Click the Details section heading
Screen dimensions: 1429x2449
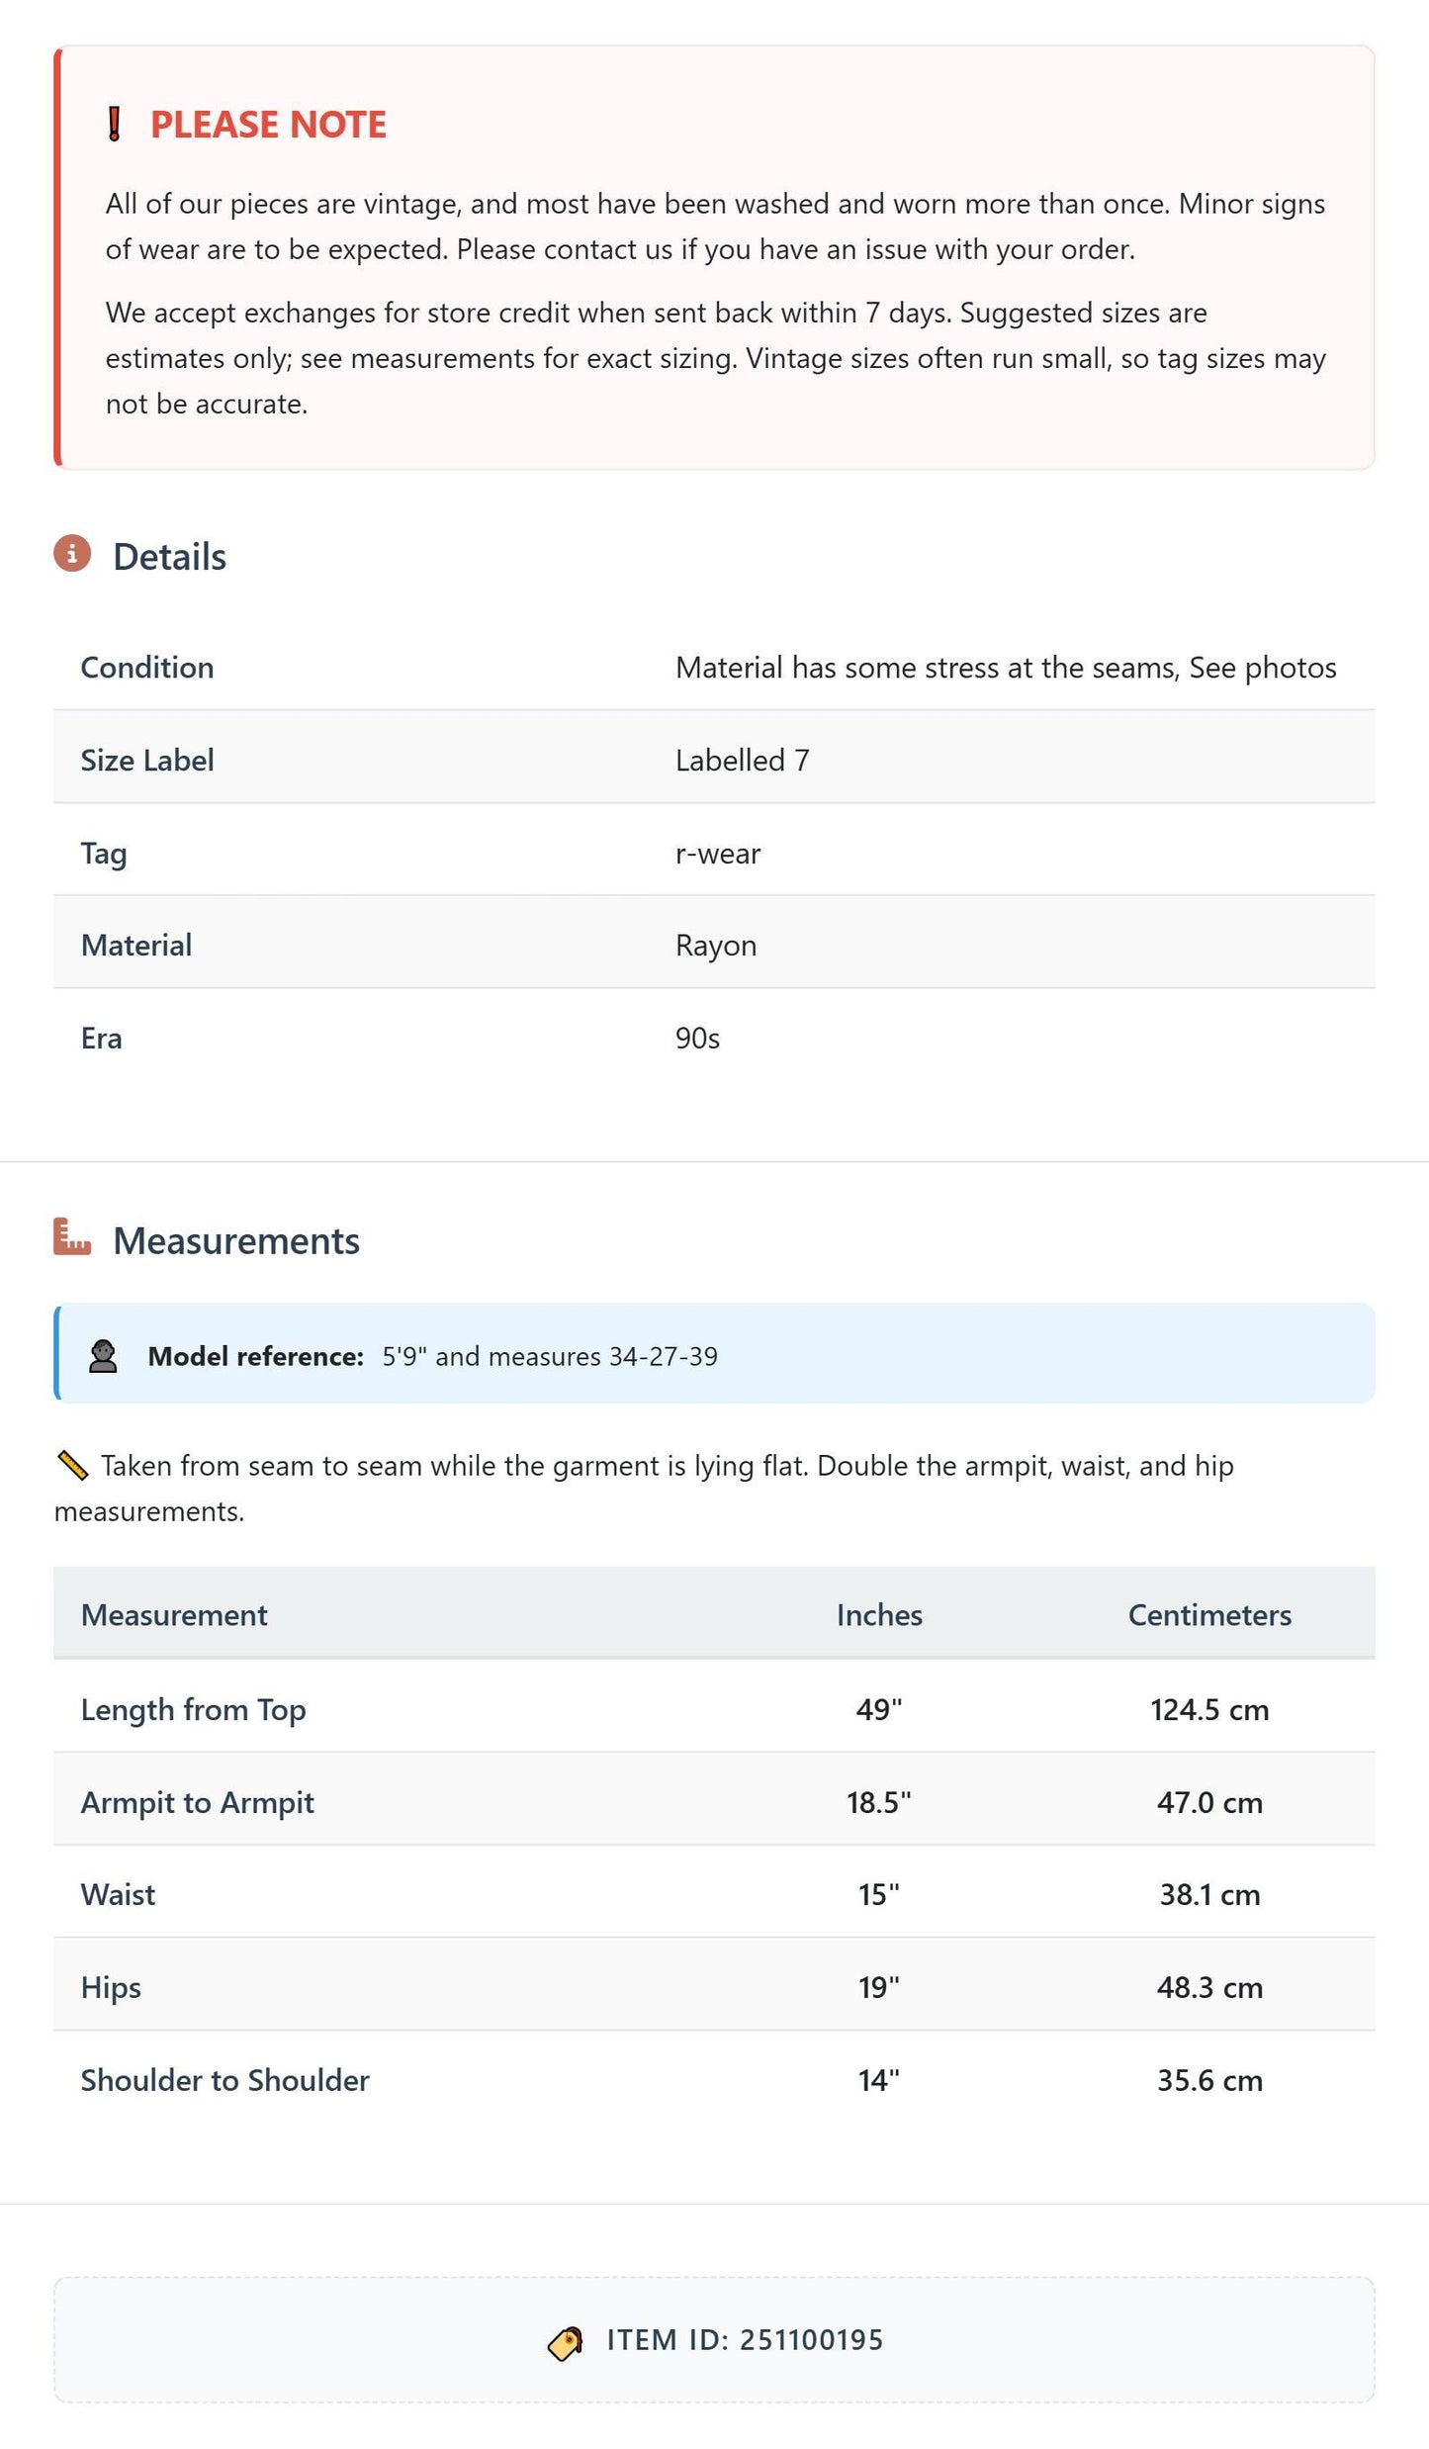tap(169, 557)
